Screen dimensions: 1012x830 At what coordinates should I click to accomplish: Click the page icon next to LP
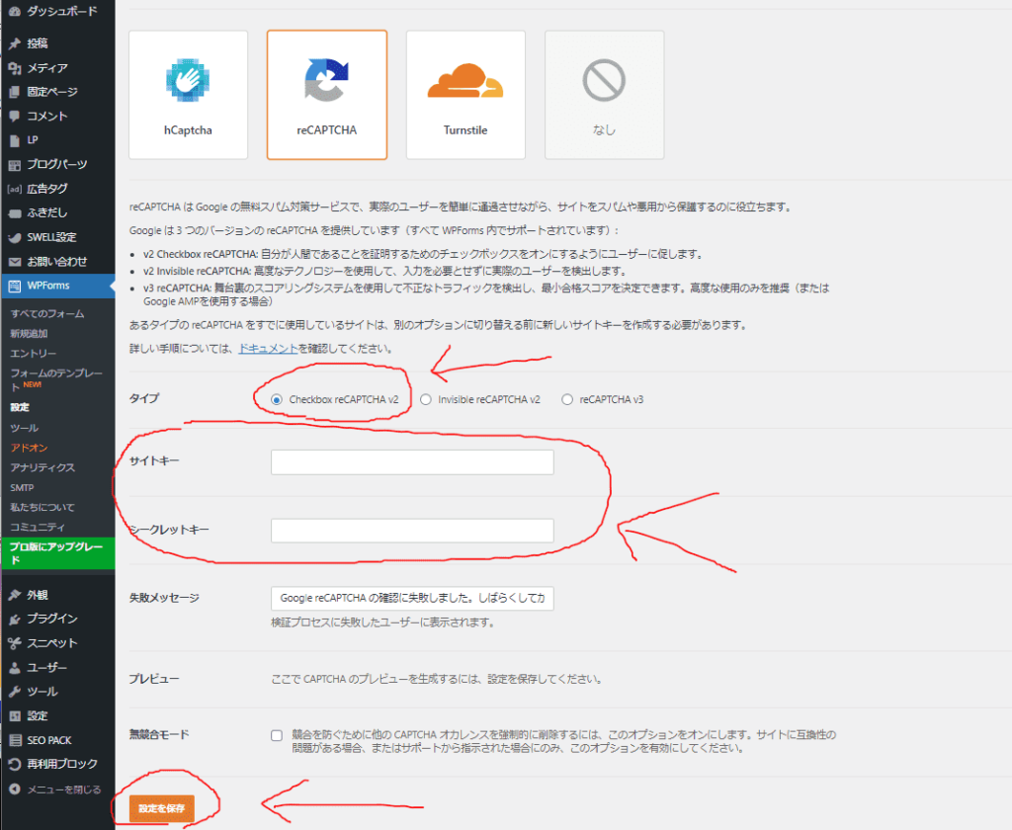coord(14,140)
